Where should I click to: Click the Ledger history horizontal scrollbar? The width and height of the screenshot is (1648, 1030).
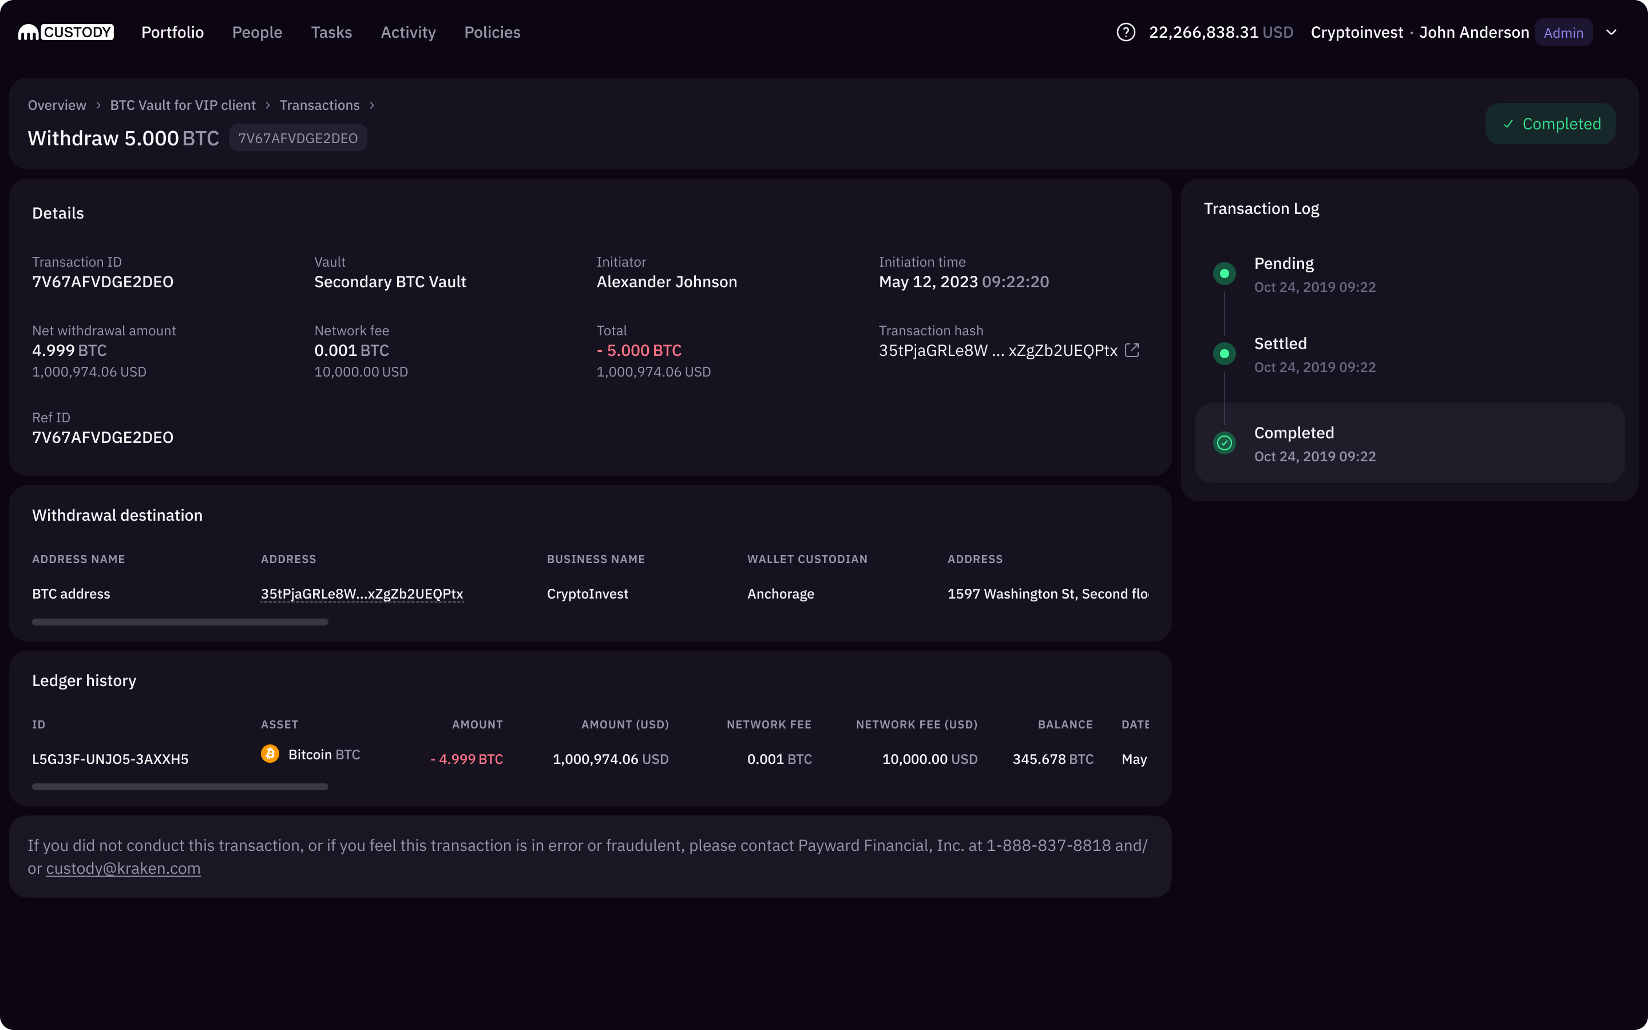pyautogui.click(x=180, y=787)
